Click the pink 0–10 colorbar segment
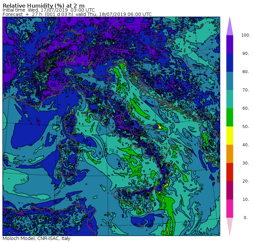Image resolution: width=253 pixels, height=243 pixels. [230, 209]
